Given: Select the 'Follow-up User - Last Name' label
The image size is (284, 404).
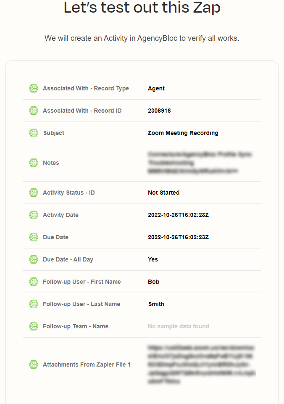Looking at the screenshot, I should click(x=82, y=304).
